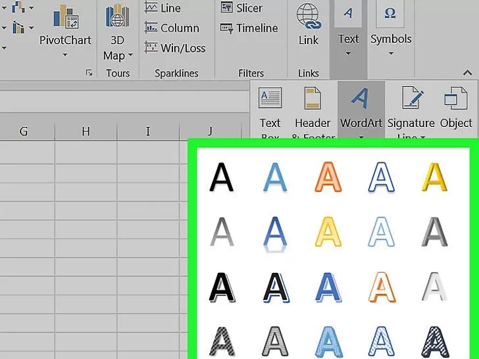Screen dimensions: 479x359
Task: Insert a Text Box
Action: point(270,111)
